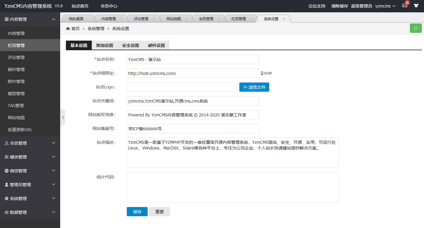Click the 保存 button
Image resolution: width=424 pixels, height=228 pixels.
137,212
